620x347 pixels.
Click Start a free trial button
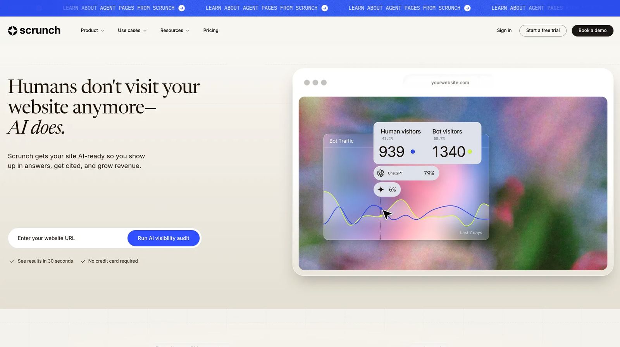tap(543, 31)
